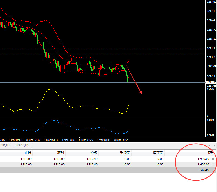This screenshot has height=192, width=217.
Task: Click the 1216.45 price axis label
Action: [212, 20]
